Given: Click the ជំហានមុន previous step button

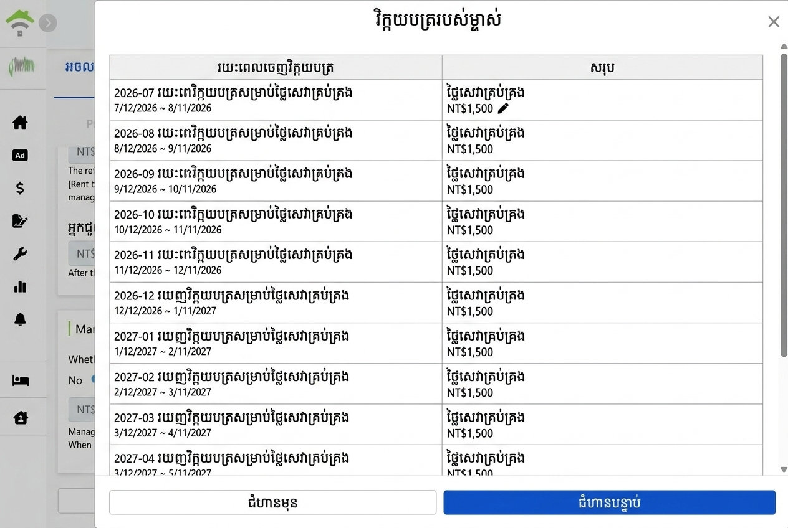Looking at the screenshot, I should click(x=272, y=502).
